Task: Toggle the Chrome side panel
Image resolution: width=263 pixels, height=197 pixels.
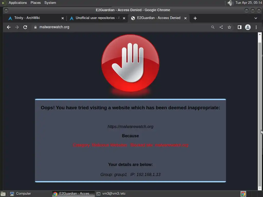Action: pos(240,27)
